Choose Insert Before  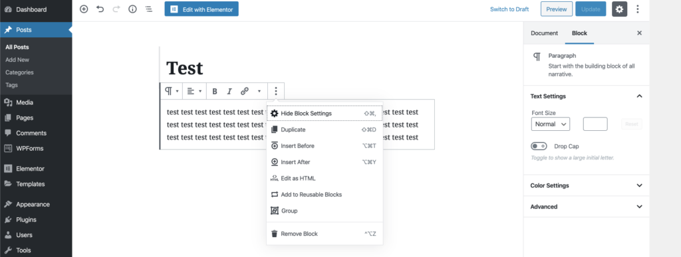(325, 146)
